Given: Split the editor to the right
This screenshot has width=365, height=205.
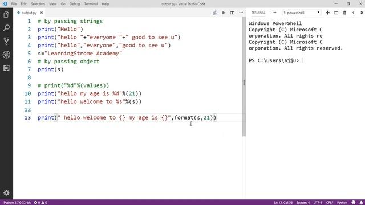Looking at the screenshot, I should (232, 13).
